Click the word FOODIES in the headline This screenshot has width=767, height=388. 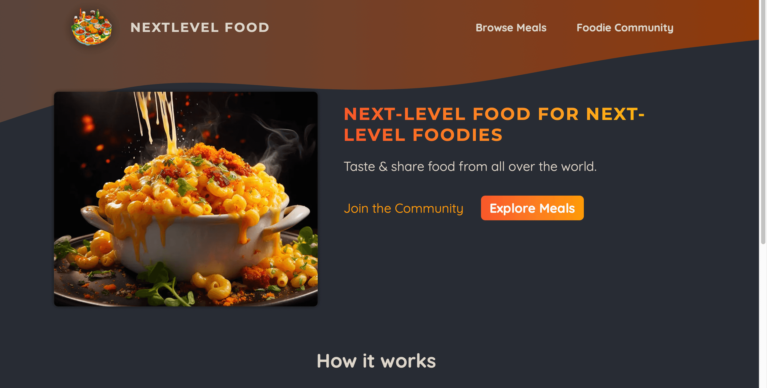(458, 134)
